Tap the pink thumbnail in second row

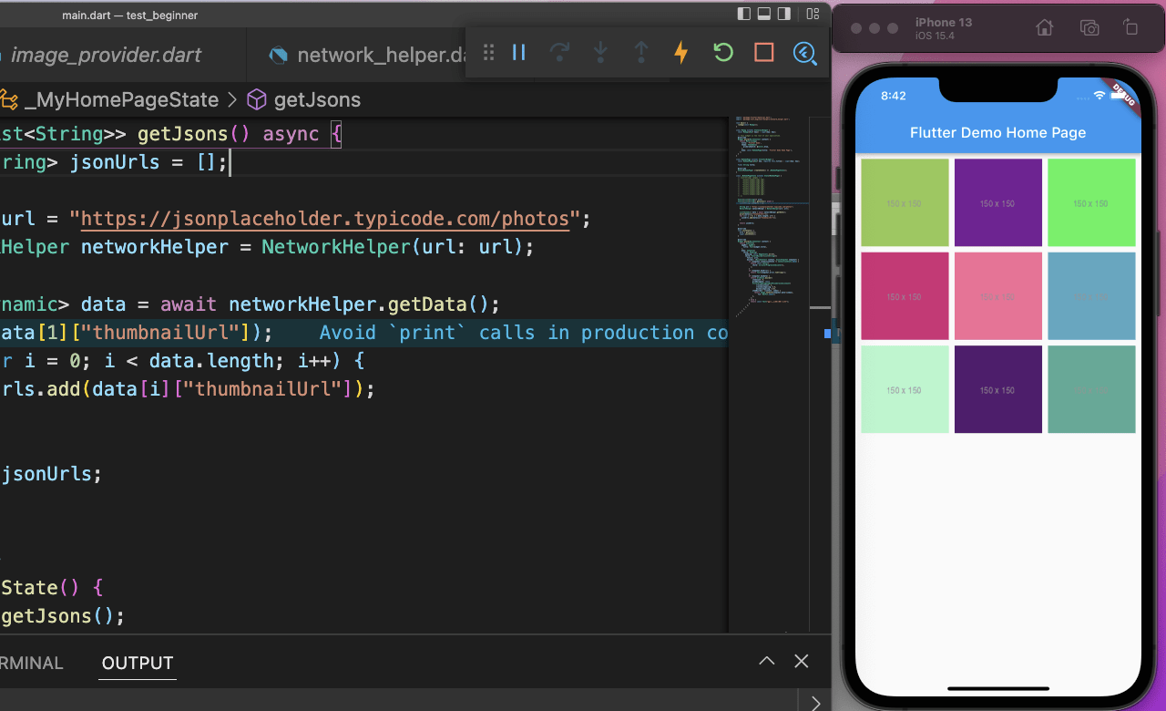tap(998, 296)
